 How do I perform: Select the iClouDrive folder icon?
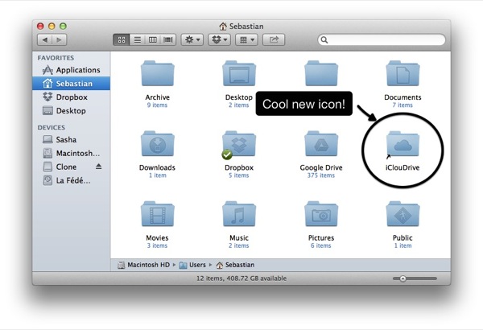pyautogui.click(x=402, y=144)
